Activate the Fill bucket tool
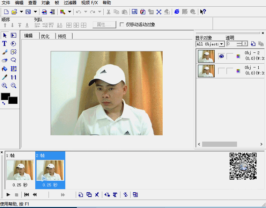 pos(5,69)
